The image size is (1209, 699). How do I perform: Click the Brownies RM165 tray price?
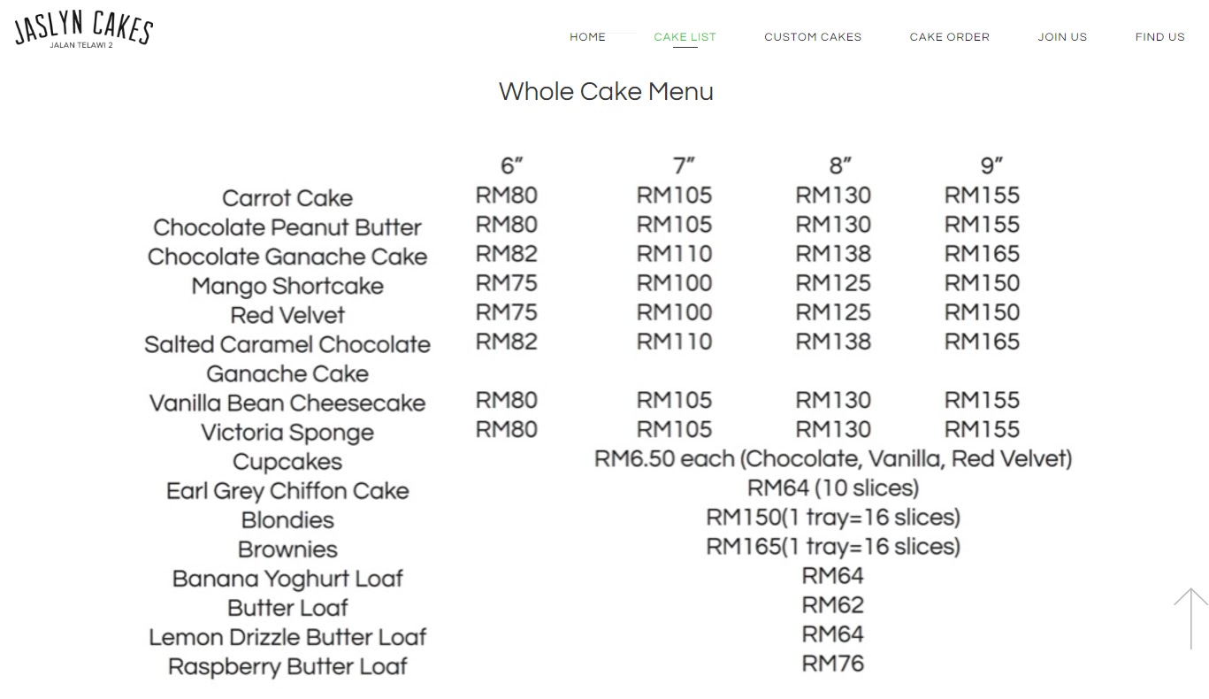pyautogui.click(x=832, y=547)
